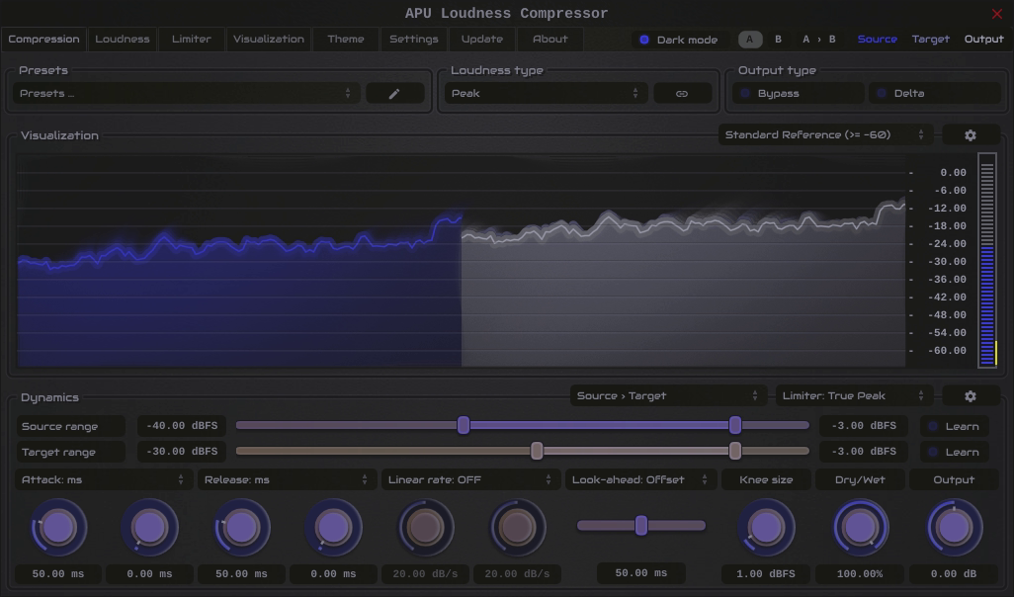This screenshot has height=597, width=1014.
Task: Click the Source range -40.00 dBFS field
Action: click(182, 426)
